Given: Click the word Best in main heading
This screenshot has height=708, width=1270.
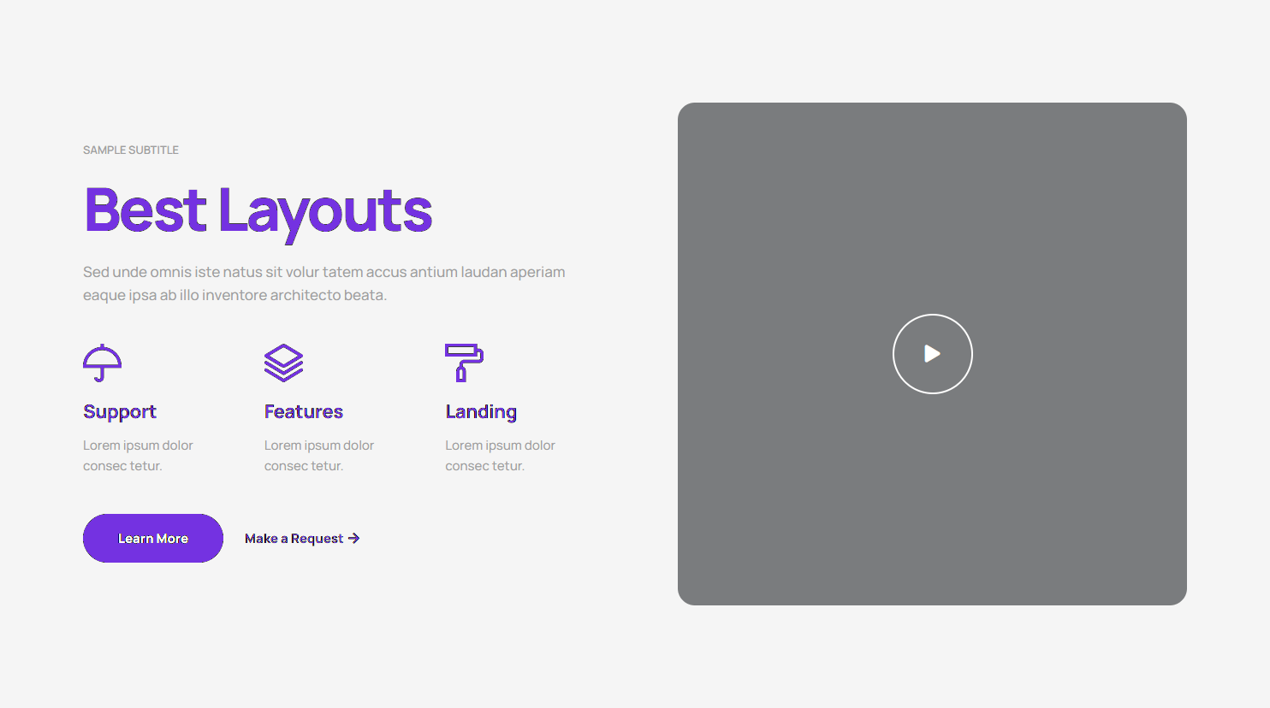Looking at the screenshot, I should pos(145,210).
